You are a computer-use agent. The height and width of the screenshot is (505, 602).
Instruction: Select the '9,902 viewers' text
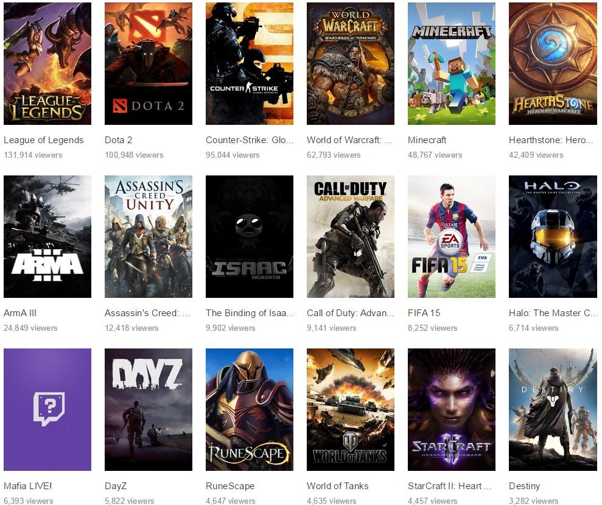point(230,328)
